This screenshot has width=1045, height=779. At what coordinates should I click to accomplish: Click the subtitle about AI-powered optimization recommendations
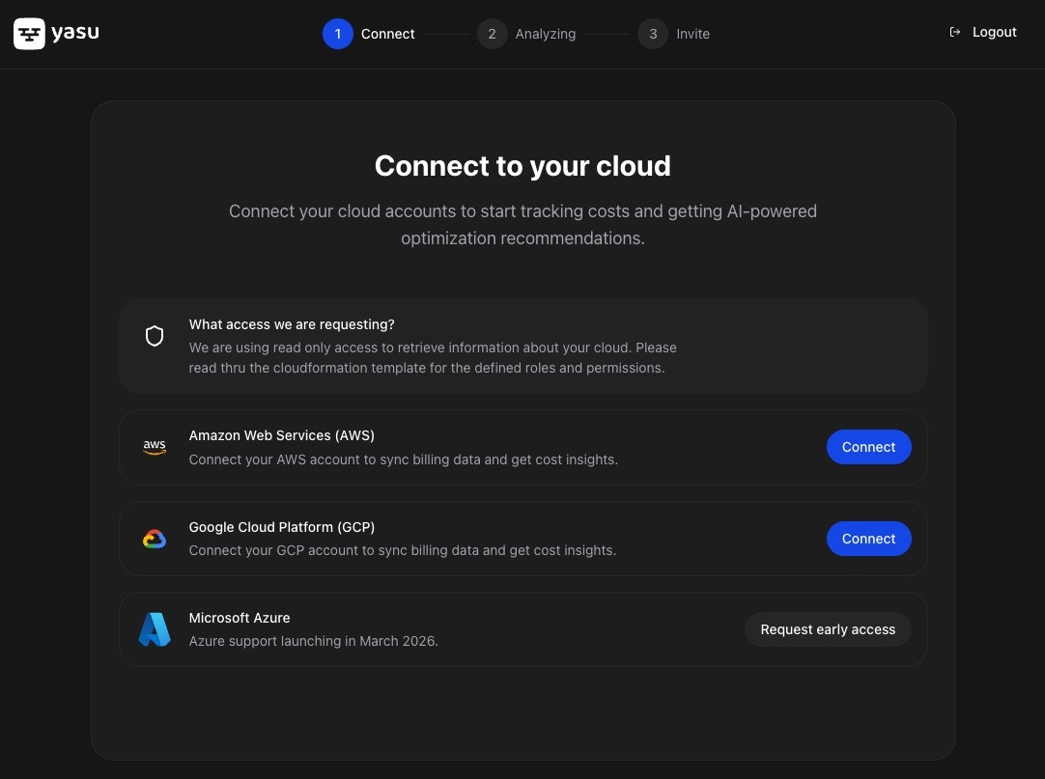[x=522, y=225]
